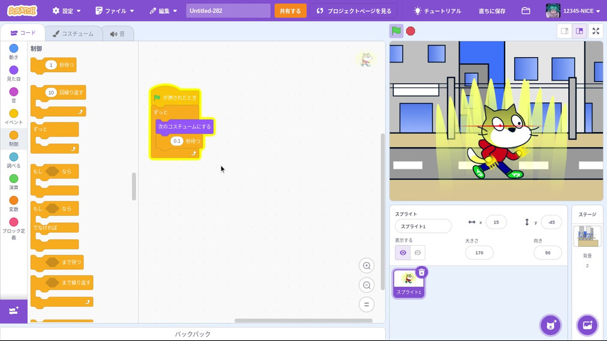Edit the sprite y value -45
The image size is (607, 341).
[551, 222]
